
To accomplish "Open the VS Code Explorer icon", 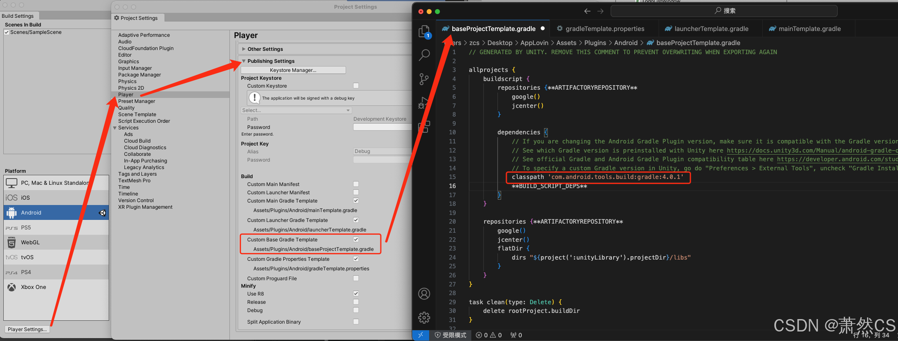I will 424,31.
